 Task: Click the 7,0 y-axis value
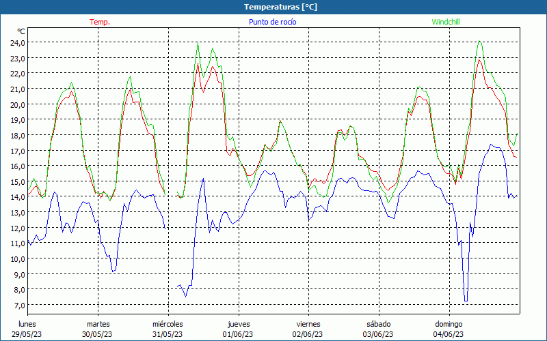point(19,306)
